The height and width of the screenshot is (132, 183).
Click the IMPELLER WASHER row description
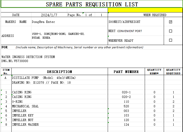[x=25, y=125]
